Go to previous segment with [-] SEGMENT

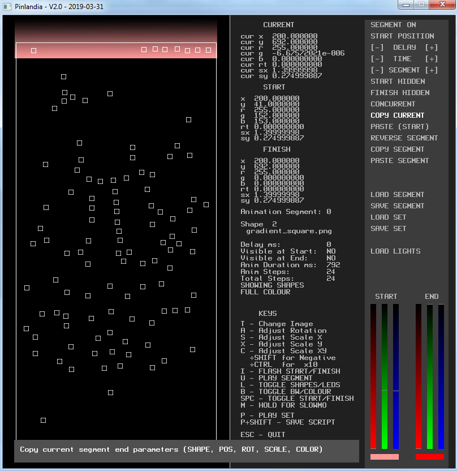pos(377,70)
